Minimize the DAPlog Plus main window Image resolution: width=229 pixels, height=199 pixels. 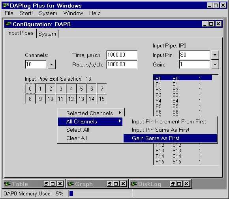click(210, 6)
